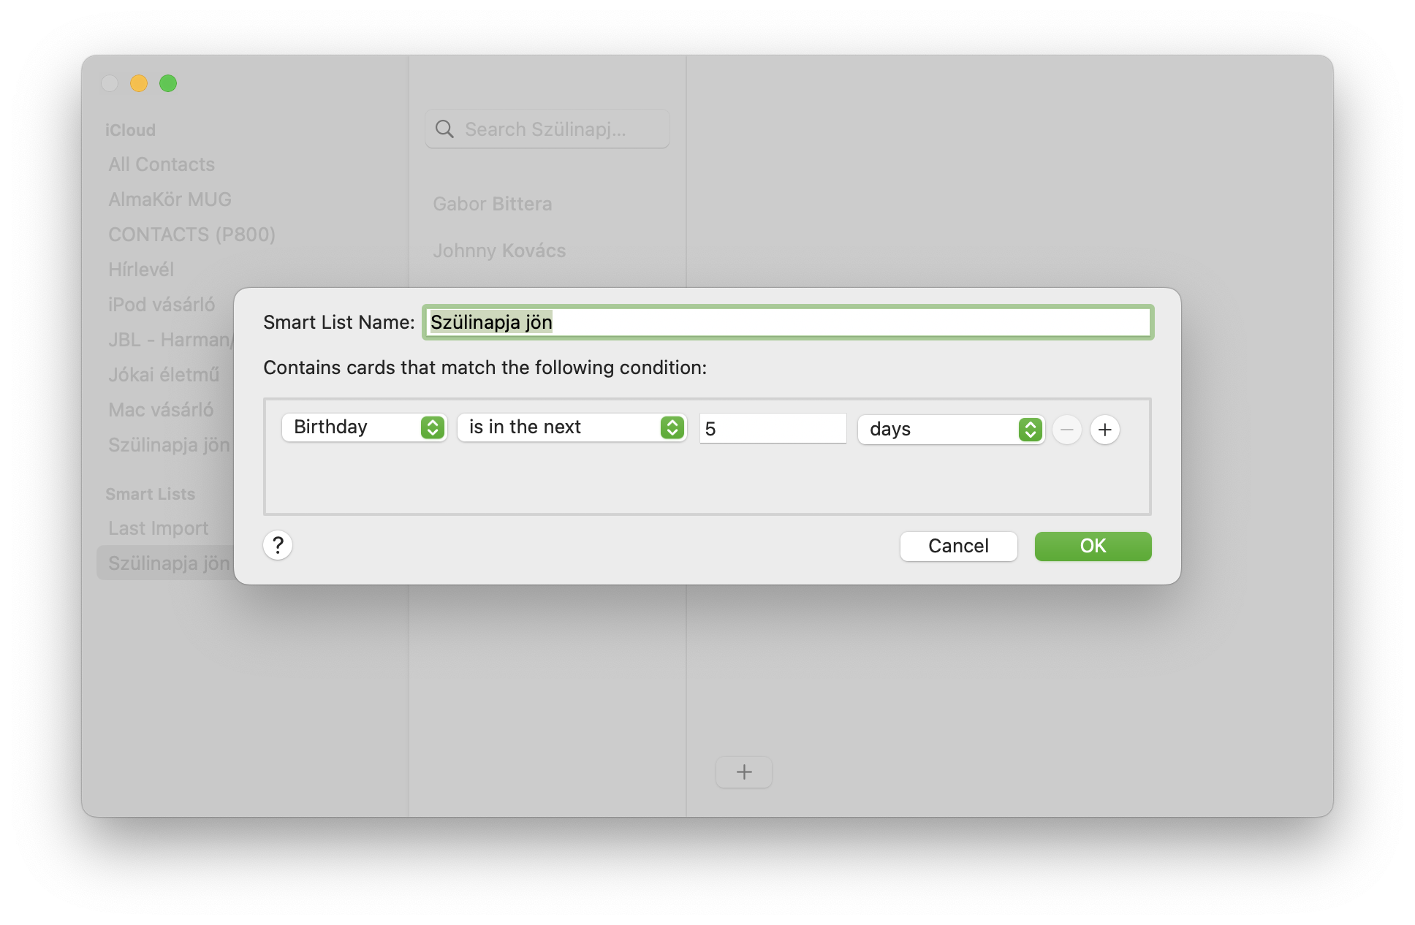
Task: Click the add contact plus button below card
Action: click(x=744, y=772)
